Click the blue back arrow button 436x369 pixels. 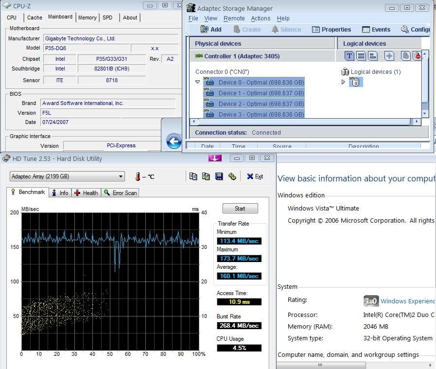point(174,141)
